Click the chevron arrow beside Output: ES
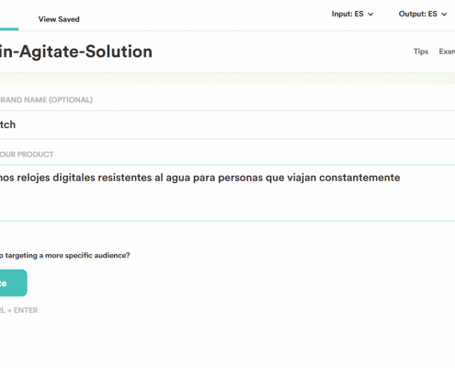Viewport: 455px width, 368px height. (444, 15)
